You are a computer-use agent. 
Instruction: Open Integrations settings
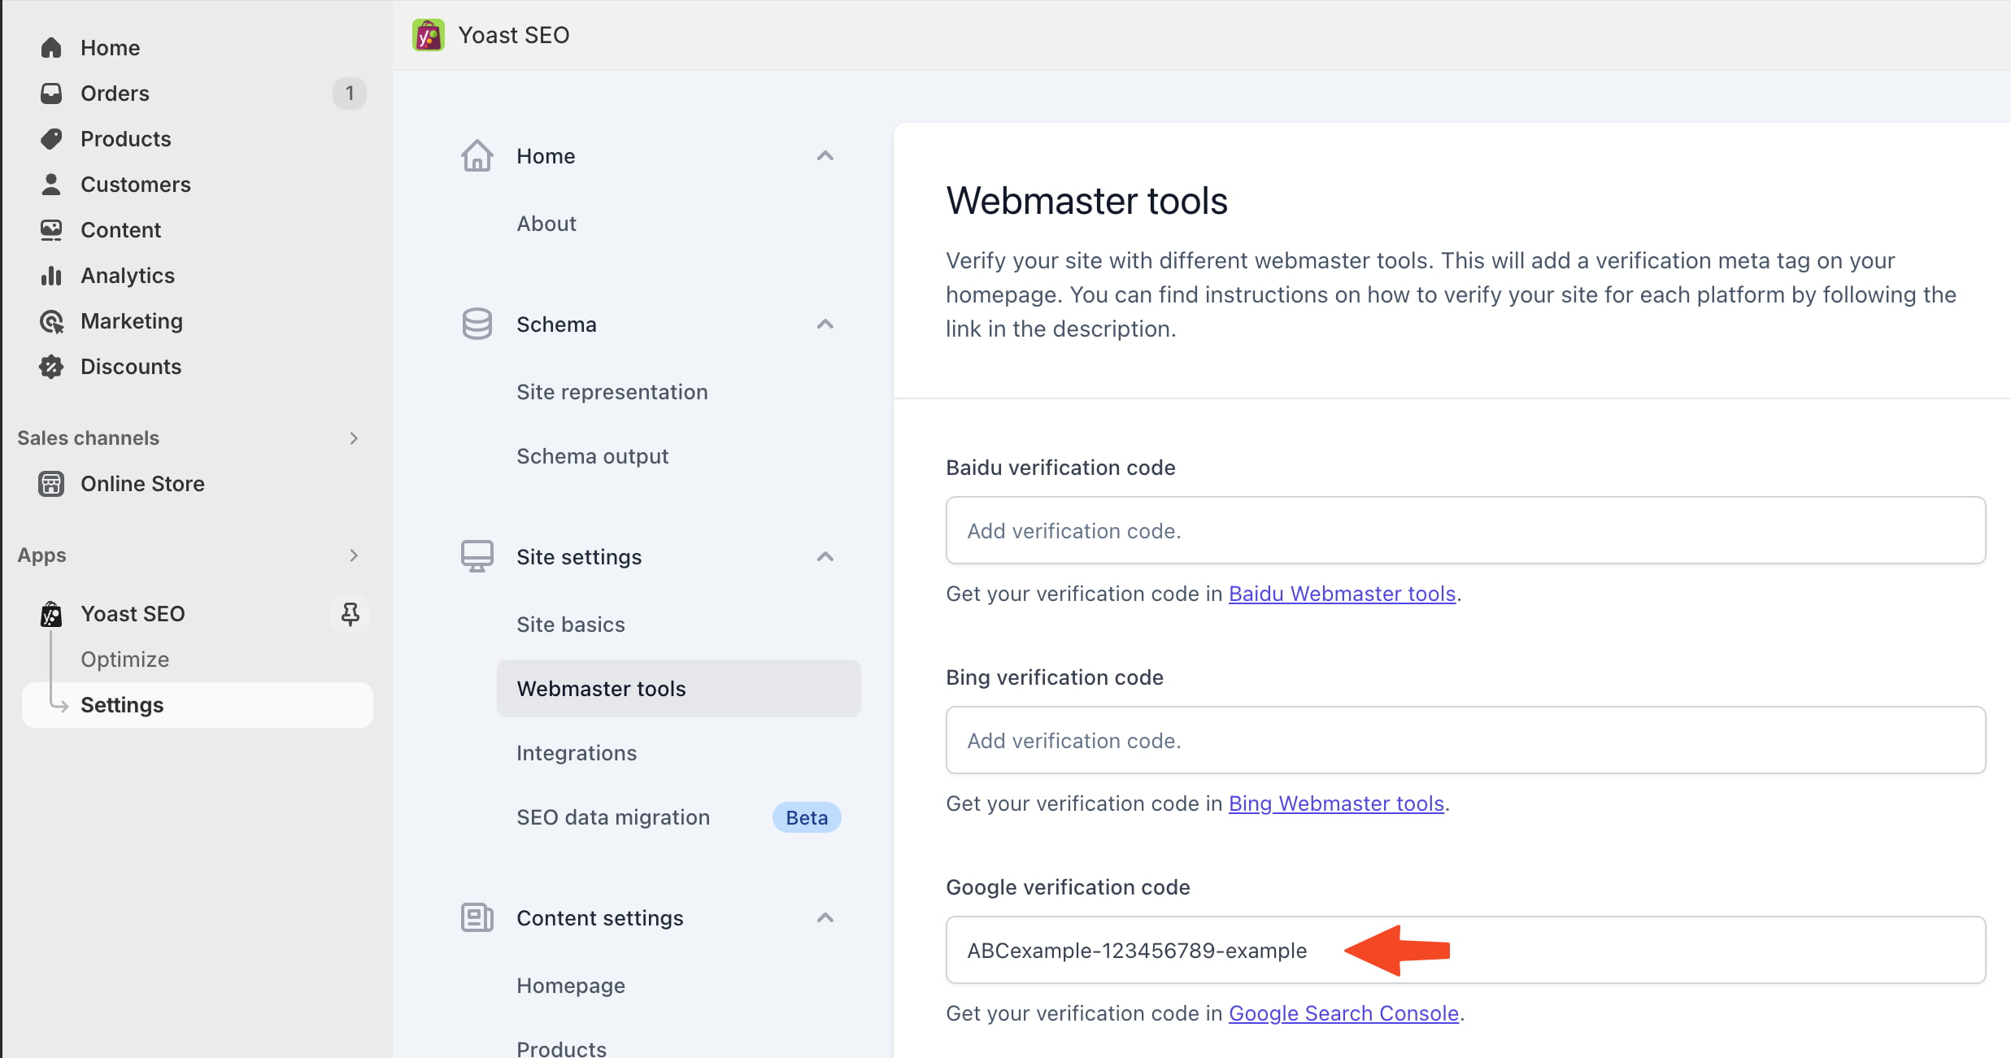(x=577, y=753)
